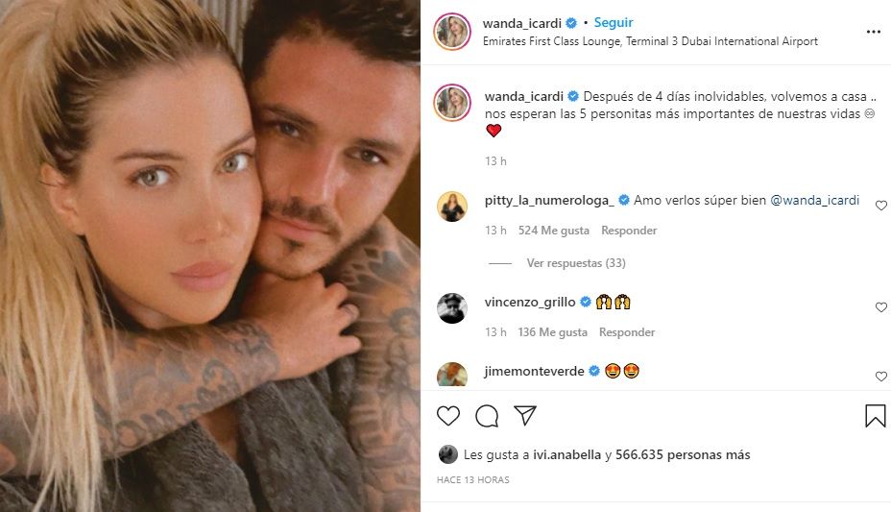
Task: Reply to vincenzo_grillo comment via Responder
Action: click(627, 331)
